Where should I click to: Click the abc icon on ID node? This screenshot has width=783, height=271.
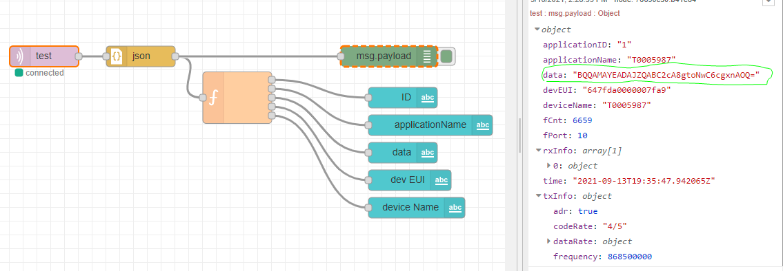pyautogui.click(x=428, y=98)
